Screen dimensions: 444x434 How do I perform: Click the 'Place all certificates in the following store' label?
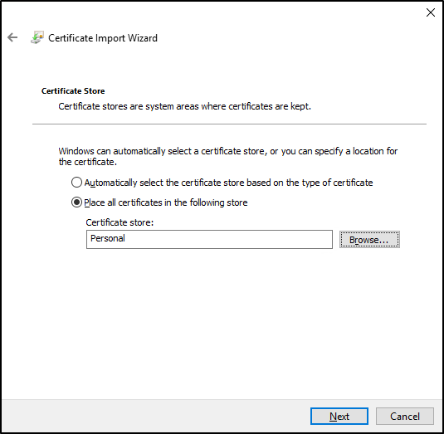pyautogui.click(x=166, y=202)
